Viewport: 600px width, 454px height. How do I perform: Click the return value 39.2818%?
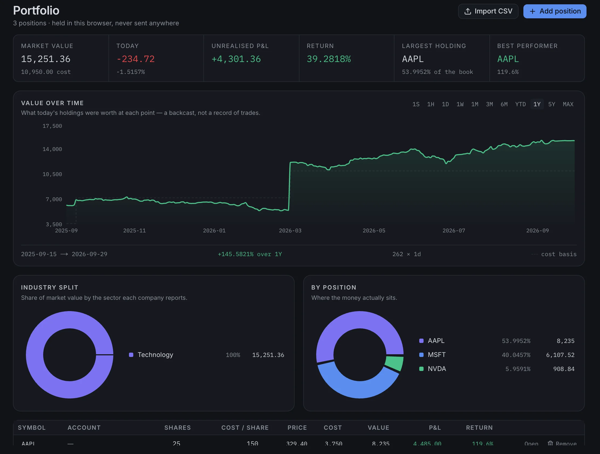tap(329, 59)
